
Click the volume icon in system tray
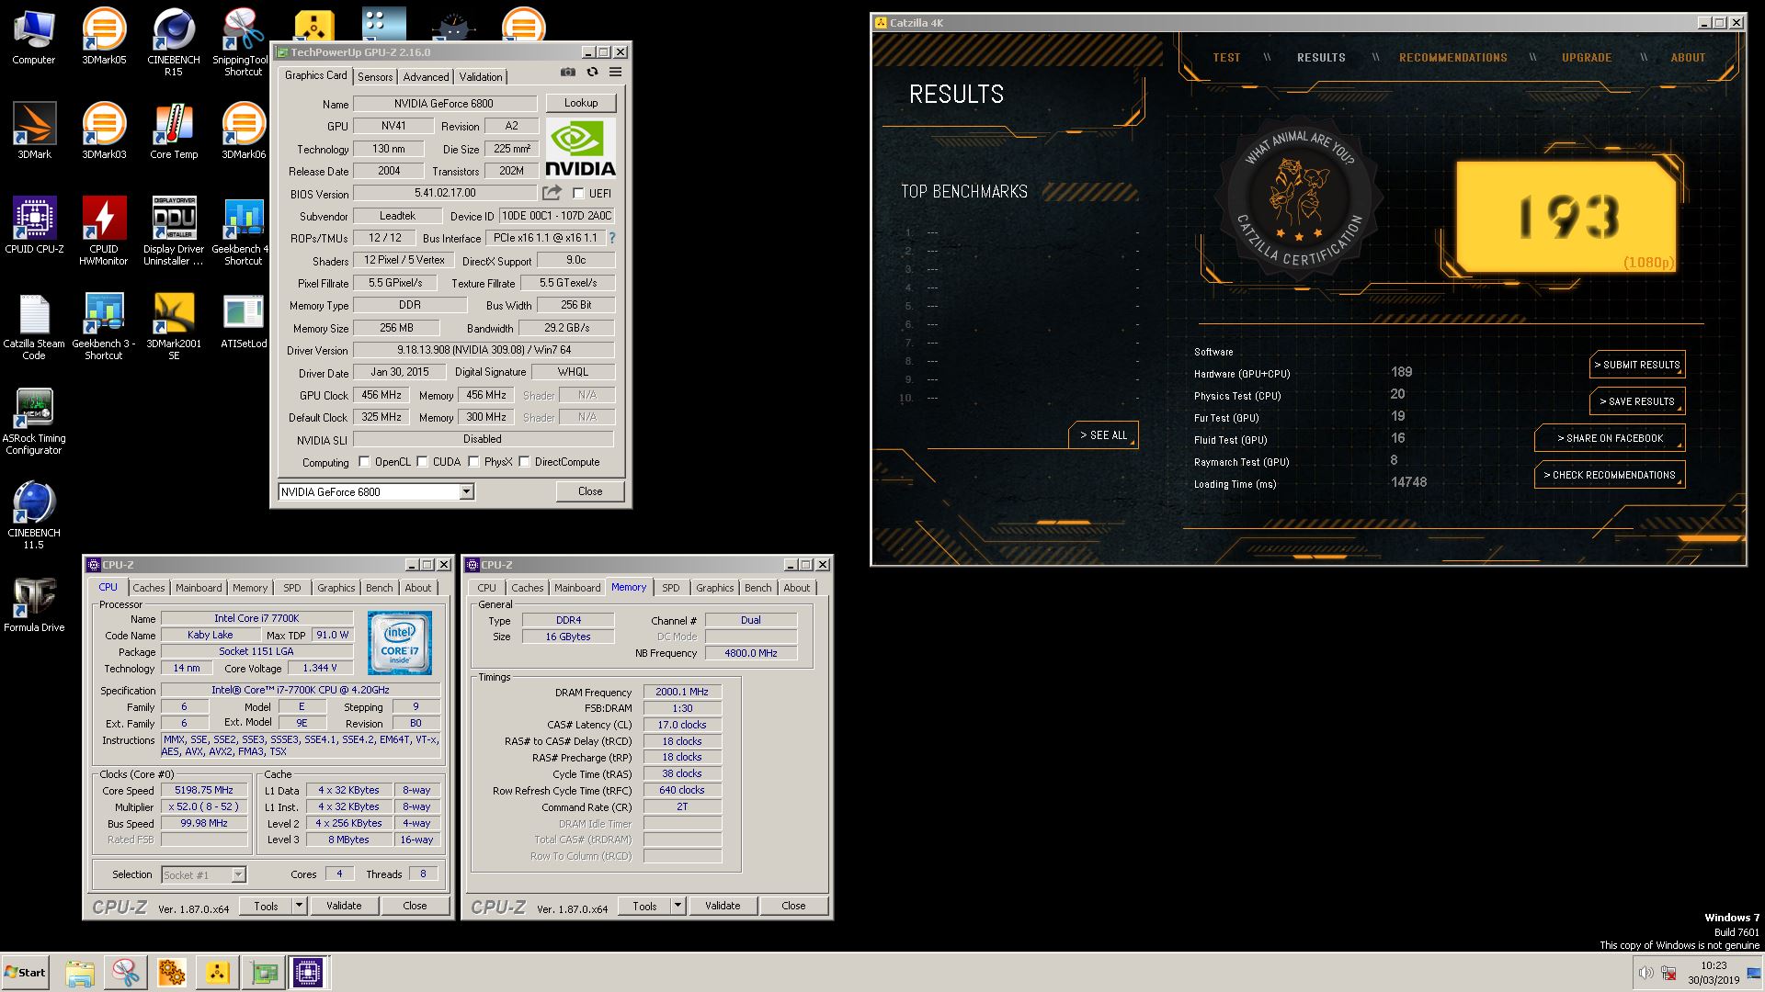(1645, 973)
